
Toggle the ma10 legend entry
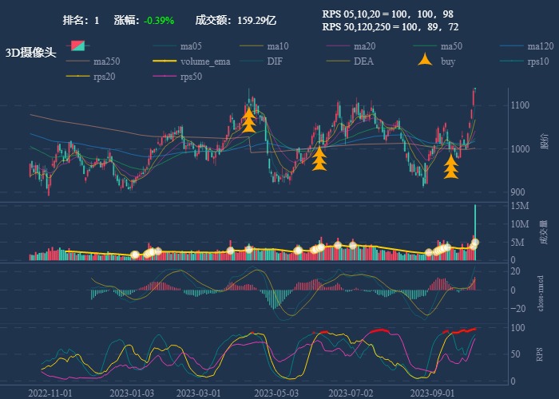click(252, 45)
